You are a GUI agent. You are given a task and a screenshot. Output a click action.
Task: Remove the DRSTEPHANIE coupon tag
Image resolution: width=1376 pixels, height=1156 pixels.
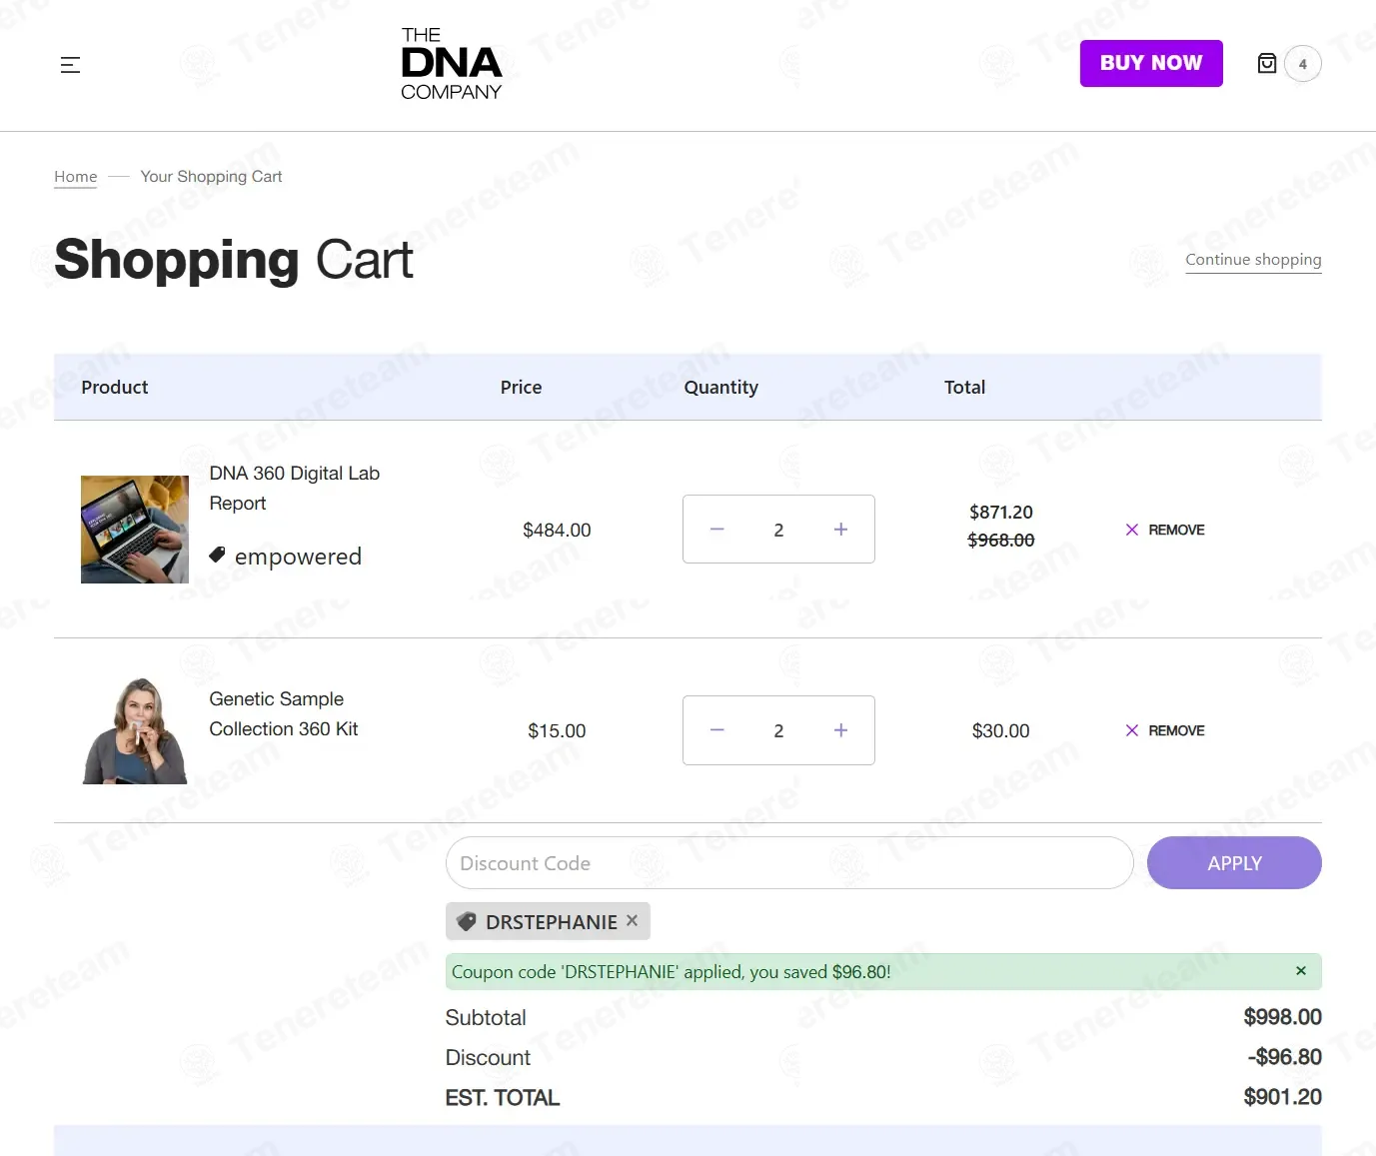[x=632, y=920]
